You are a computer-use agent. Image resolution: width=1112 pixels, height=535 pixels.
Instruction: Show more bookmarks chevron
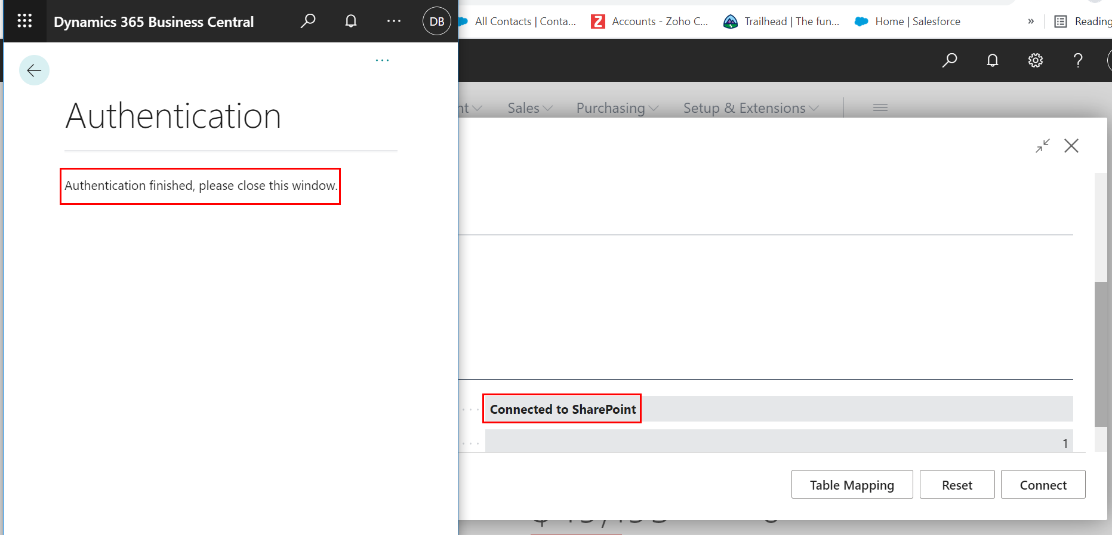click(1031, 21)
